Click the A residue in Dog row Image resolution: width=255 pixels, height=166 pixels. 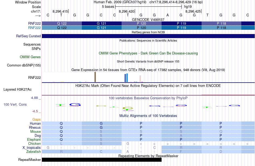(x=181, y=135)
